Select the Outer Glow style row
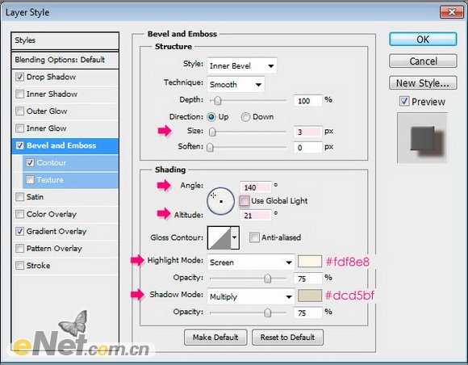The width and height of the screenshot is (468, 365). click(65, 111)
